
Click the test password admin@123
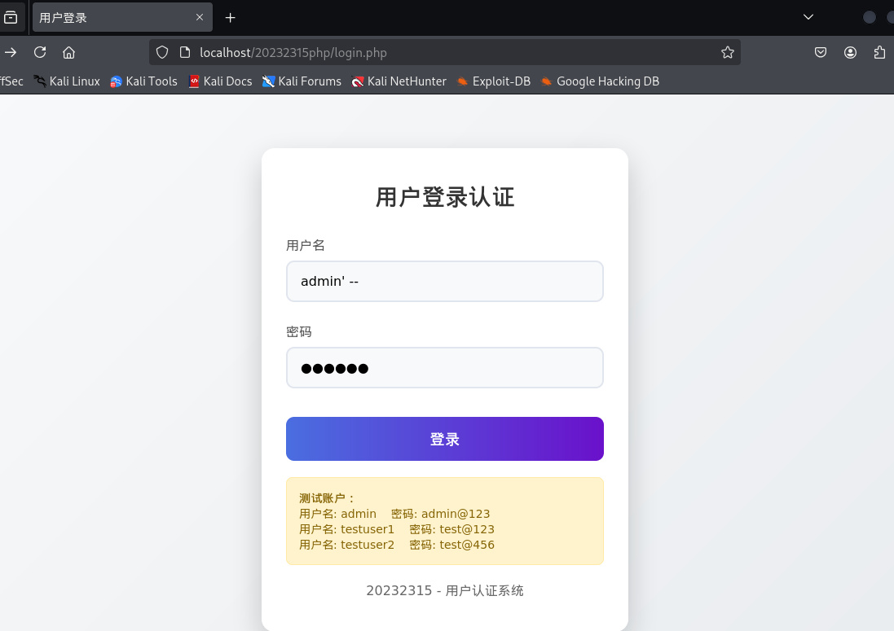coord(456,514)
